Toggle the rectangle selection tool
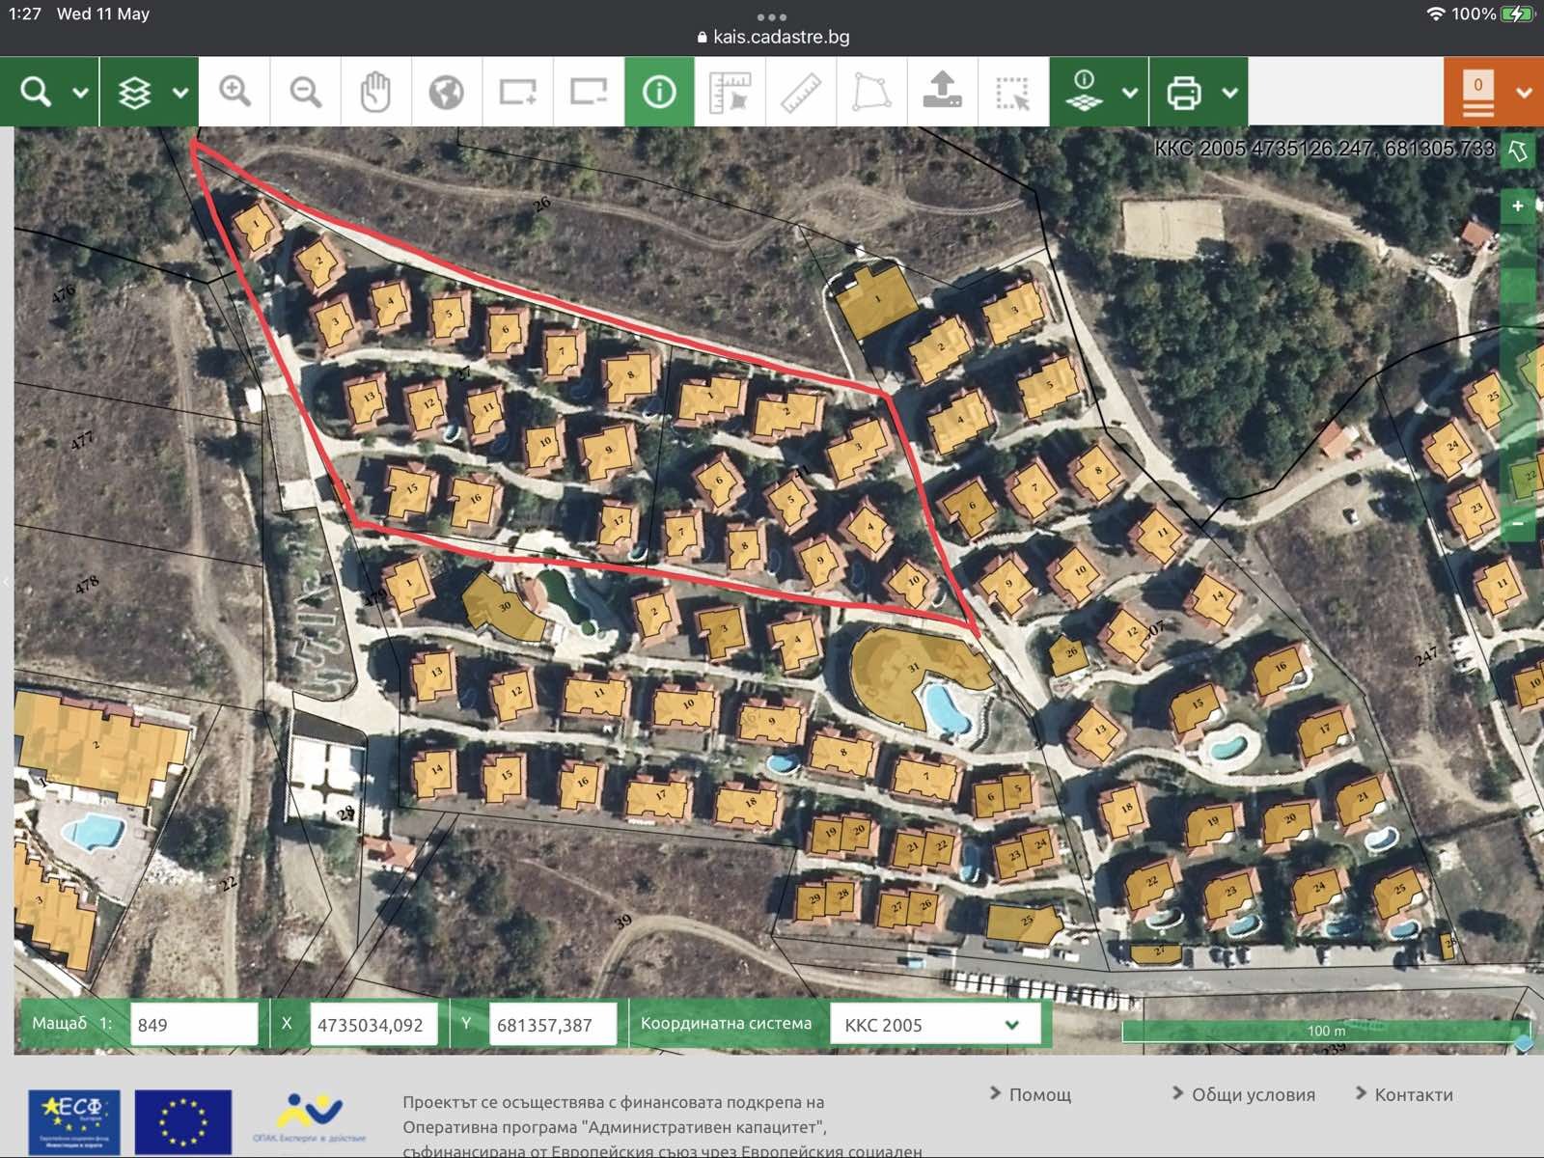This screenshot has height=1158, width=1544. pyautogui.click(x=1012, y=93)
